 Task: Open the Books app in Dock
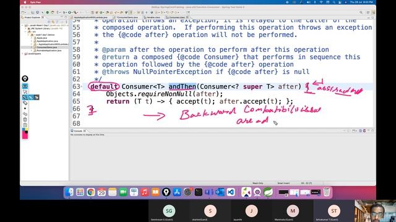155,192
